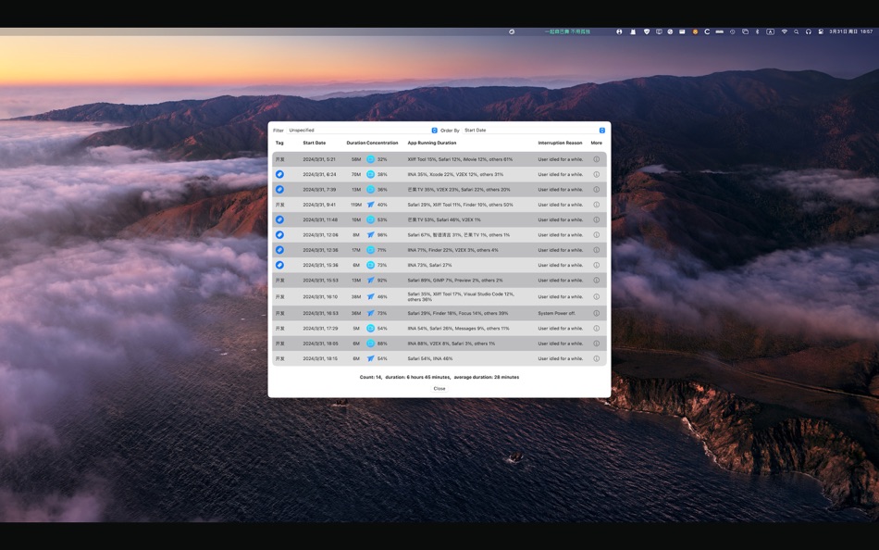Click the concentration icon beside 88%

pyautogui.click(x=370, y=344)
